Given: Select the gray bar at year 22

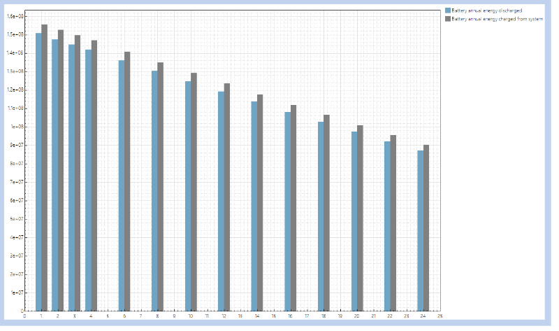Looking at the screenshot, I should (393, 223).
